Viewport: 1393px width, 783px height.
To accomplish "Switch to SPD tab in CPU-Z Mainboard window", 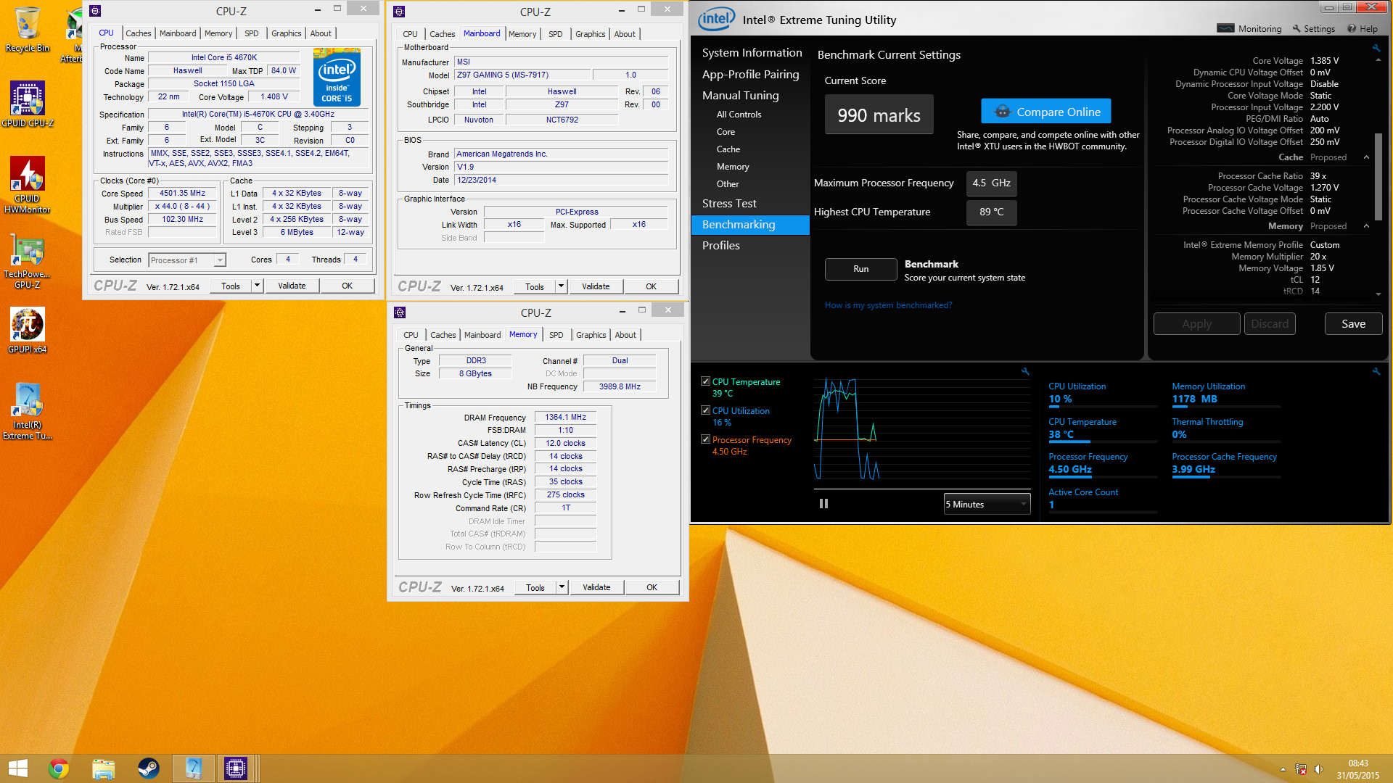I will [556, 34].
